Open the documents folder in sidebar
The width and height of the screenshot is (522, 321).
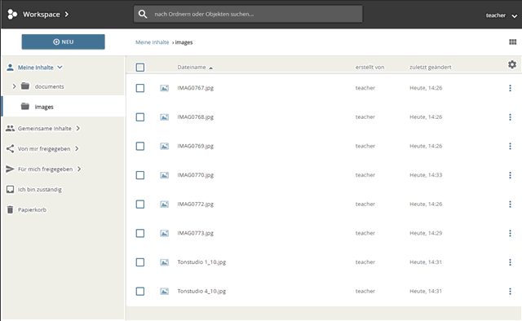49,86
